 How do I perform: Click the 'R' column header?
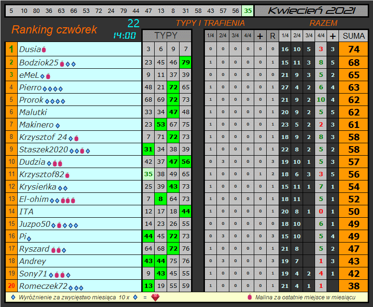point(272,36)
